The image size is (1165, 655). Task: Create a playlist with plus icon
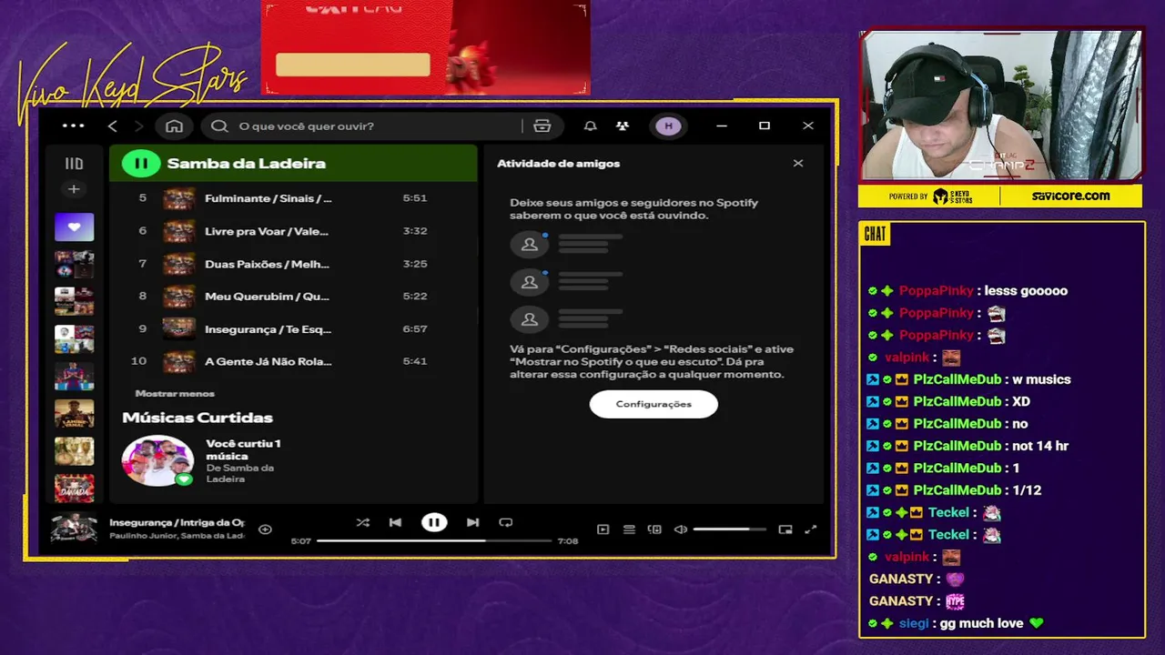(x=74, y=189)
